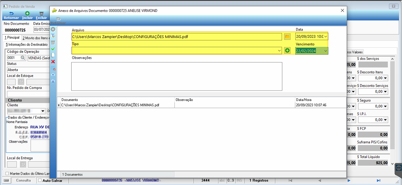Open $ I.P.I. dropdown arrow

click(385, 120)
